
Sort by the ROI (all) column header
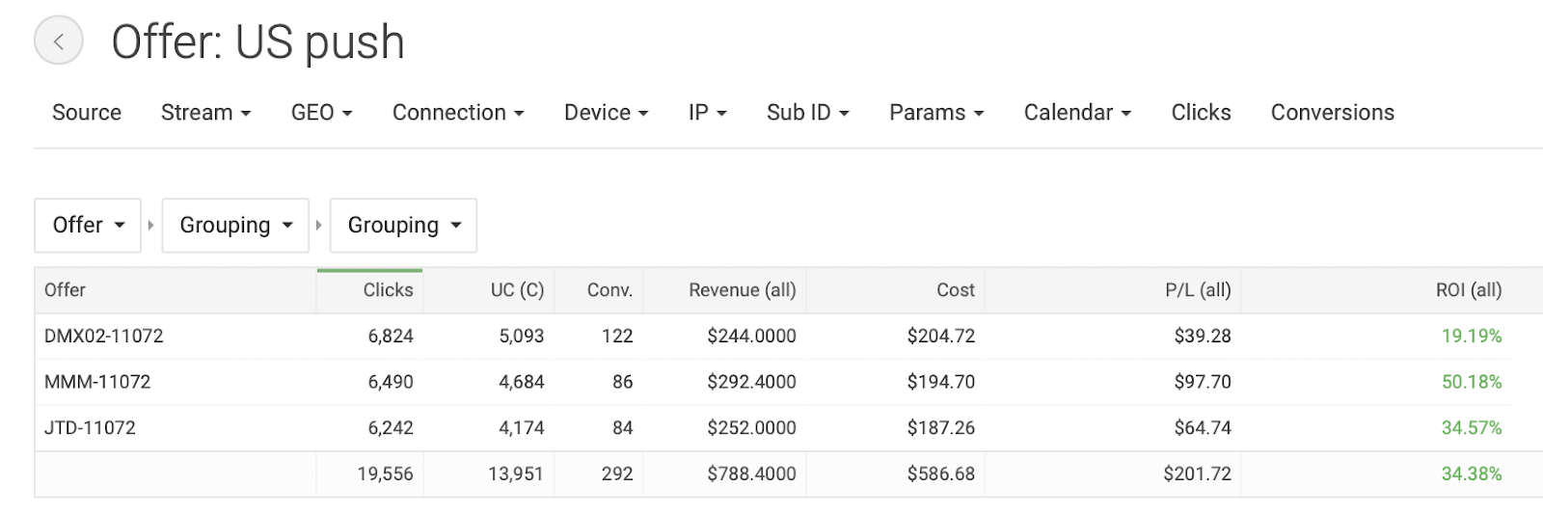click(x=1468, y=290)
